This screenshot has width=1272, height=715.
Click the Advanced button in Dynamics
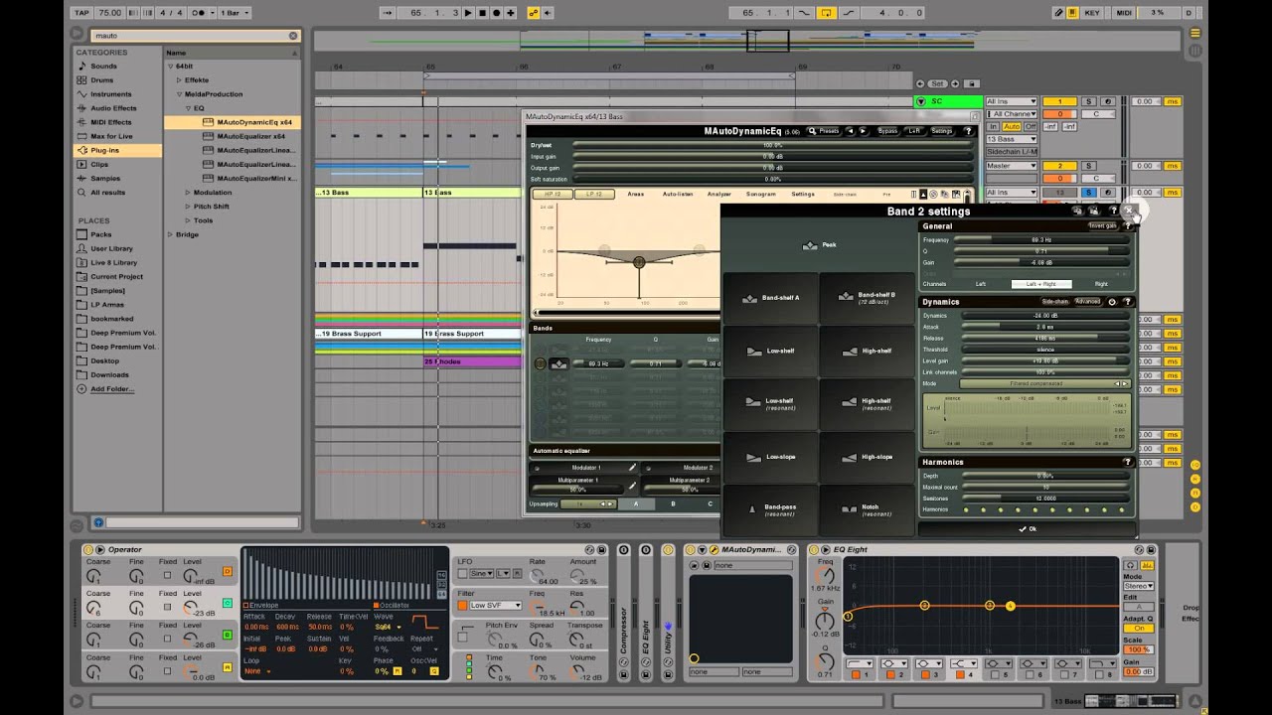(x=1087, y=301)
